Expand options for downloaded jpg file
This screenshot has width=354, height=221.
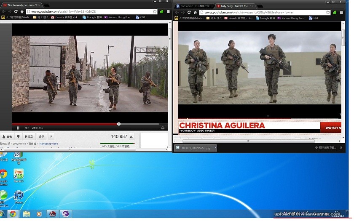[215, 148]
